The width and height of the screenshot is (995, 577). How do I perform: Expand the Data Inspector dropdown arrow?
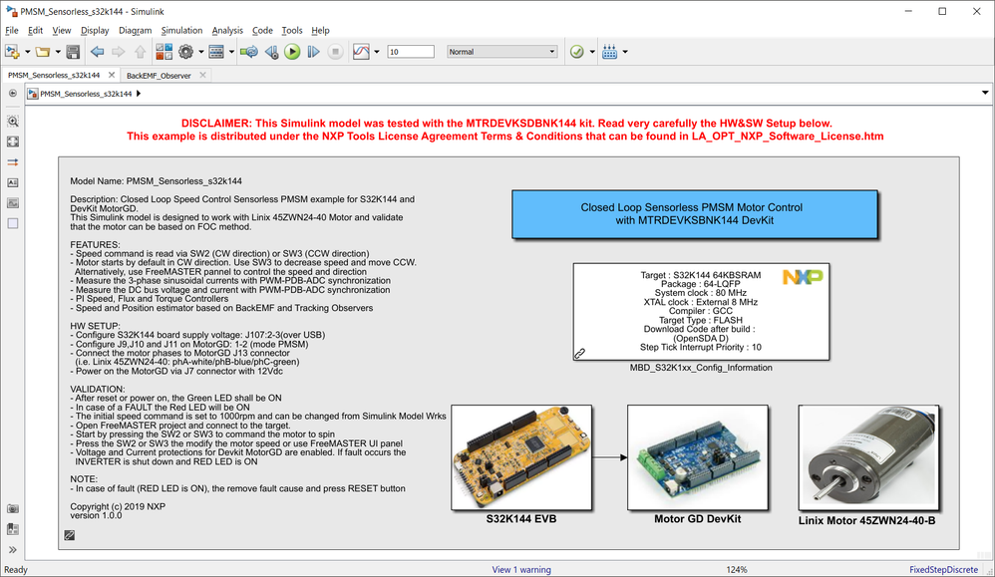click(x=377, y=52)
